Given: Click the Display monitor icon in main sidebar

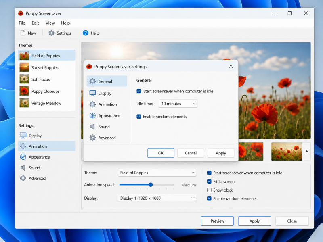Looking at the screenshot, I should 23,136.
